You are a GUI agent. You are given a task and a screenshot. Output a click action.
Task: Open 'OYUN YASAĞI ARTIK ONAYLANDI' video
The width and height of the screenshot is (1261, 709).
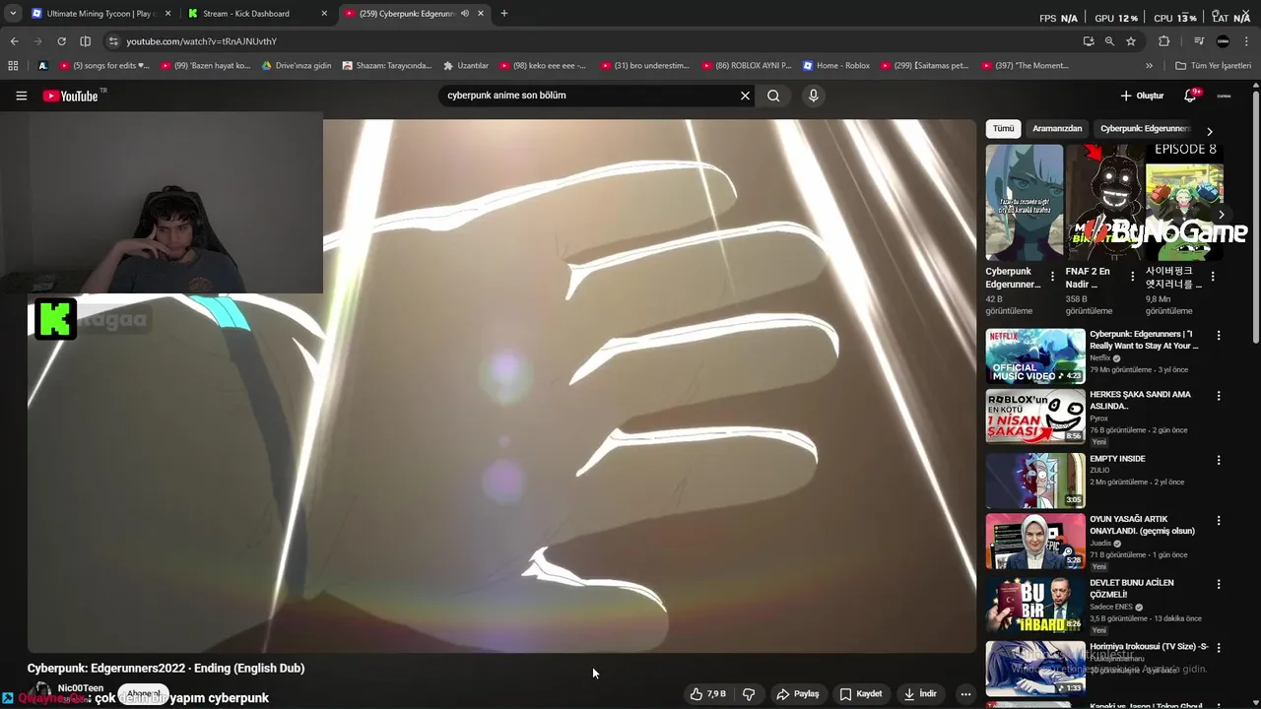click(1142, 525)
